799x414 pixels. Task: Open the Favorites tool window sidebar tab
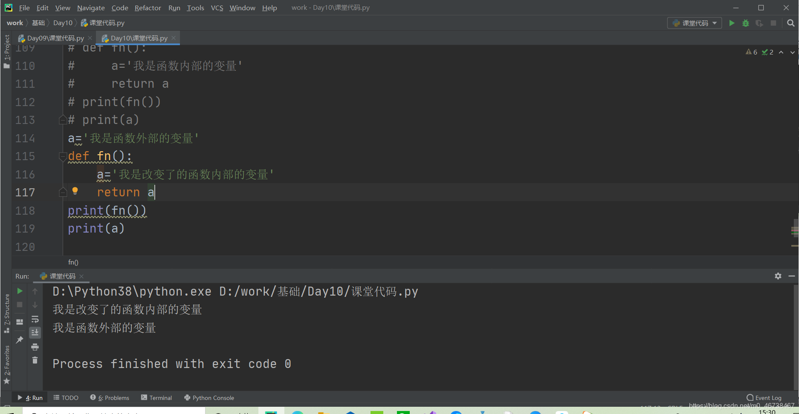tap(6, 364)
